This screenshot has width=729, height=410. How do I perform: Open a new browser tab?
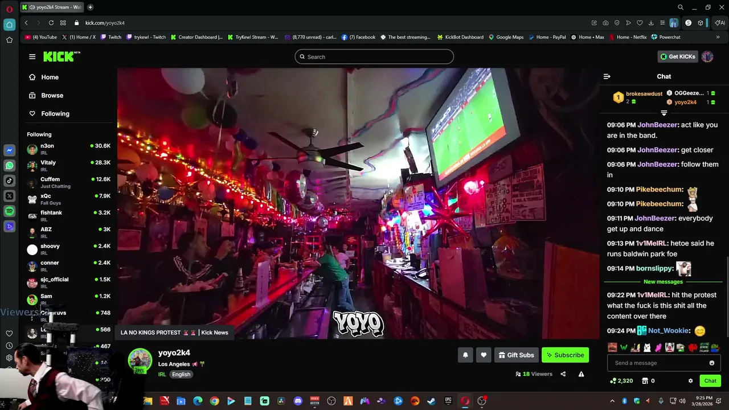tap(90, 7)
